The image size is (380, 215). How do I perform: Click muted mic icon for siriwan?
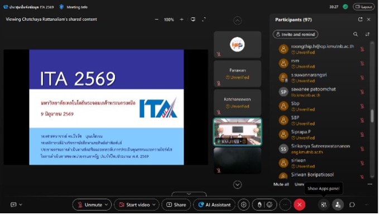(363, 164)
